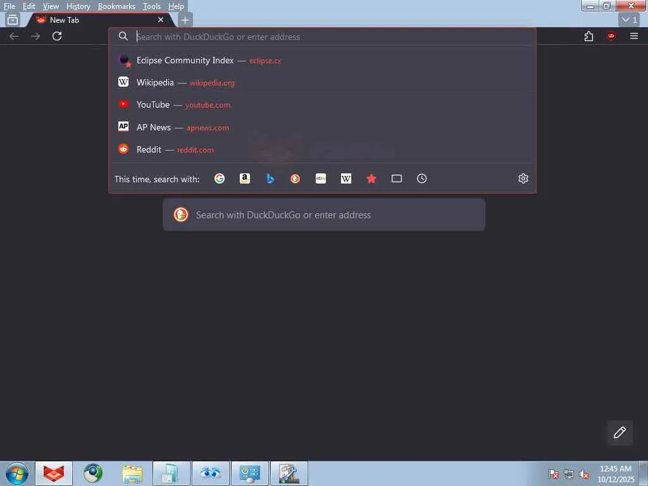
Task: Expand the list all tabs dropdown
Action: (630, 20)
